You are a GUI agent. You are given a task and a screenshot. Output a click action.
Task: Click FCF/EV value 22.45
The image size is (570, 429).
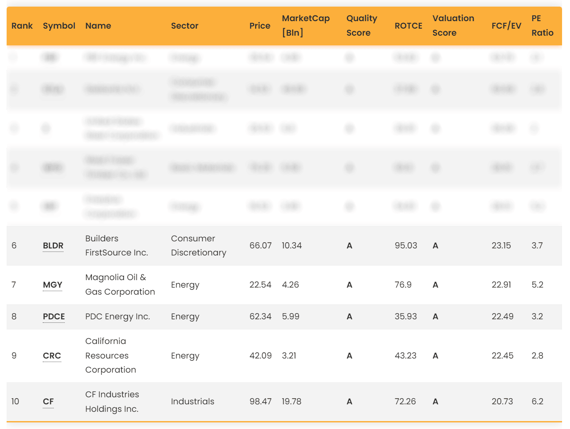[503, 356]
